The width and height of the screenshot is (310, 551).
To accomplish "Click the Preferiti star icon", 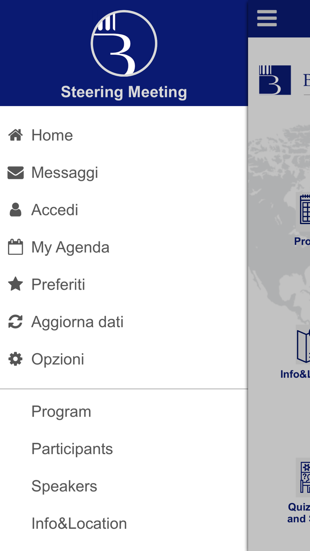I will 15,284.
